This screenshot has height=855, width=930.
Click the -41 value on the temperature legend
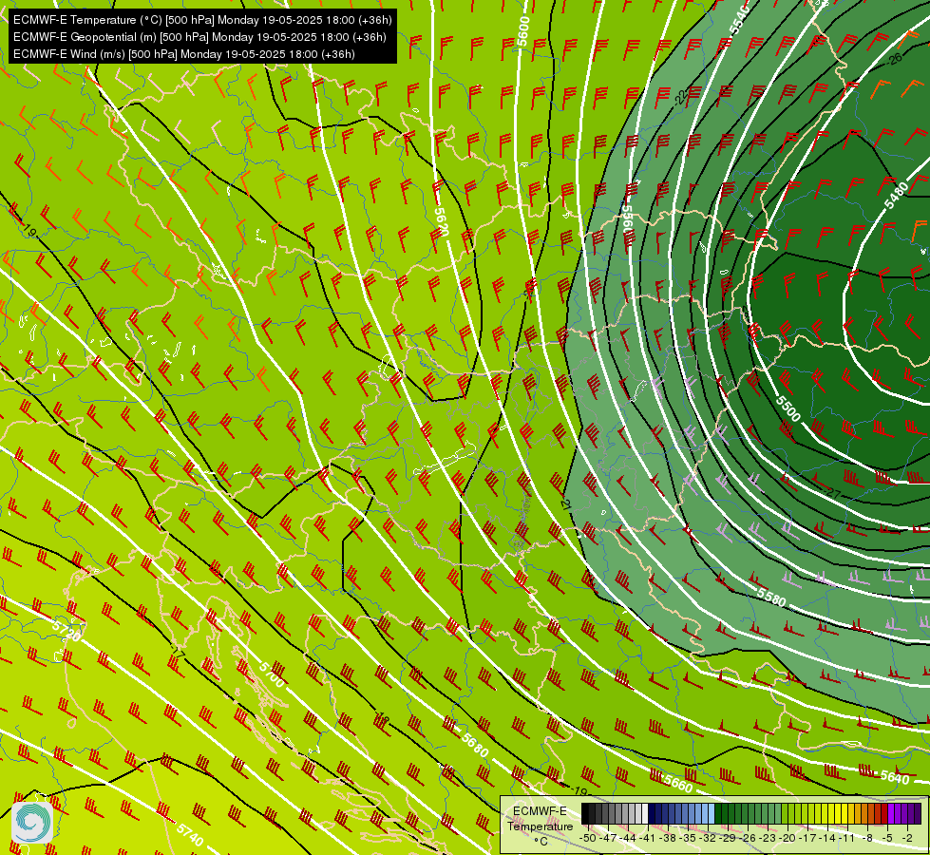tap(648, 838)
